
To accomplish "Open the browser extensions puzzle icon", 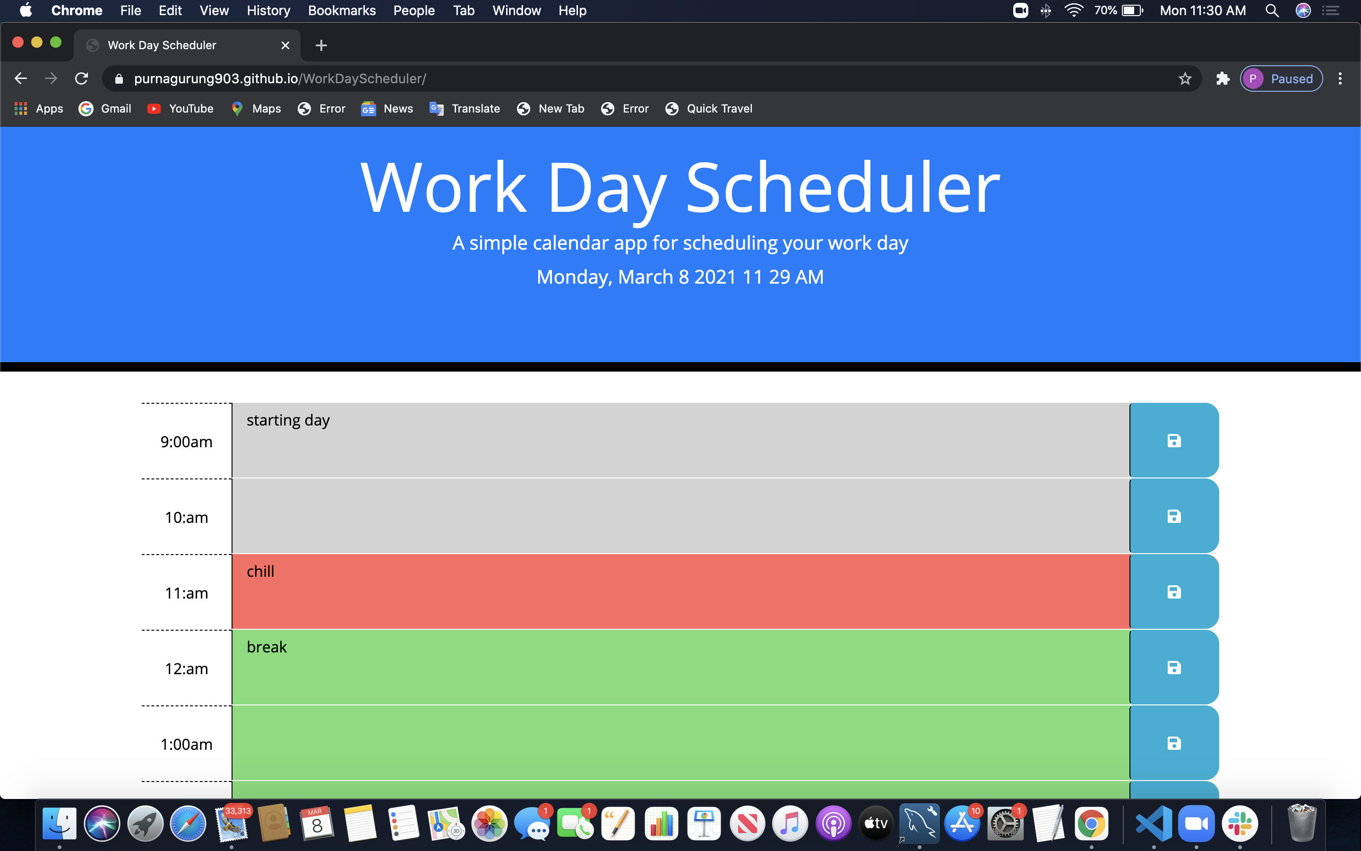I will click(1222, 78).
